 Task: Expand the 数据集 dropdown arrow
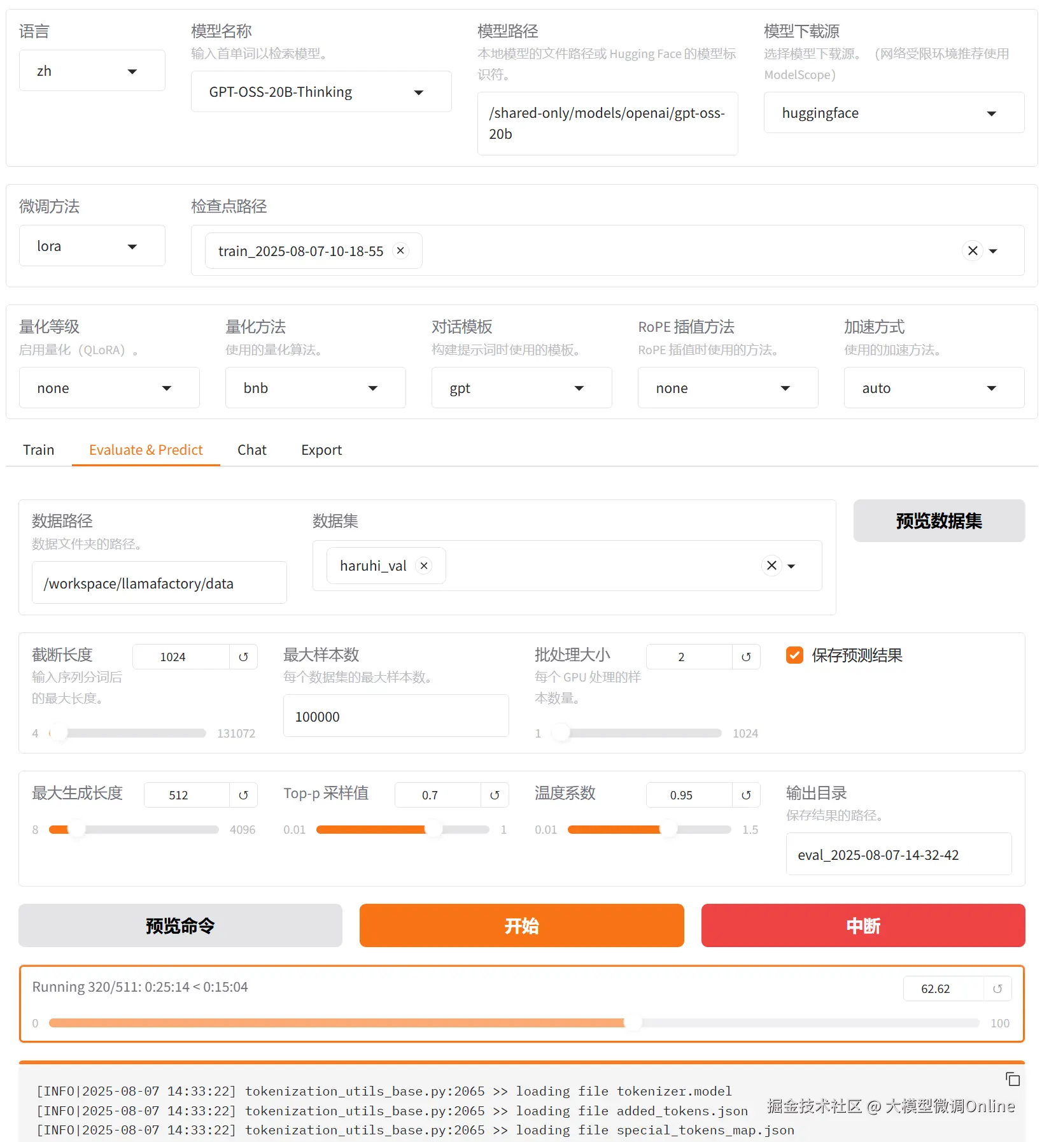[791, 566]
